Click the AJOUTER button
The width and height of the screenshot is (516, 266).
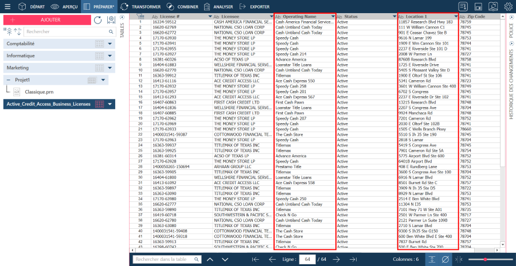coord(47,20)
